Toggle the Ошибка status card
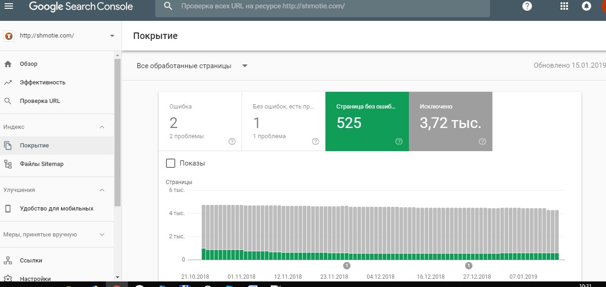The image size is (606, 287). pos(200,121)
